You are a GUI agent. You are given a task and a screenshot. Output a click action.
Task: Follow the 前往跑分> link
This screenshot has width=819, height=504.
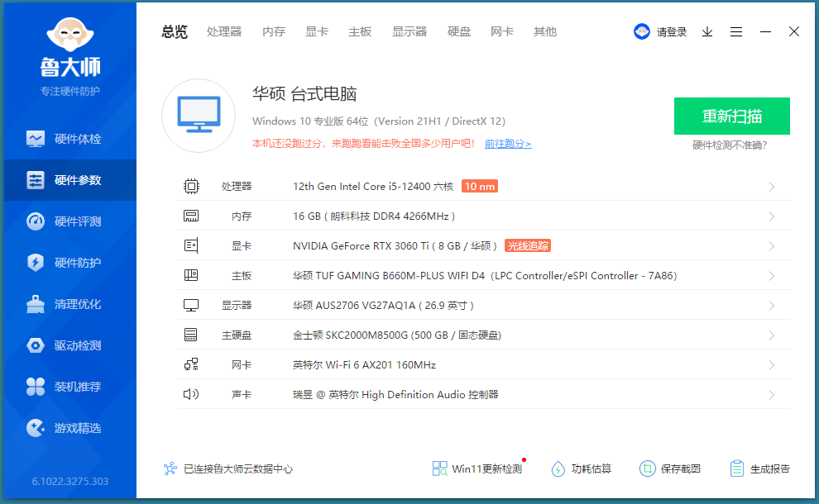508,144
